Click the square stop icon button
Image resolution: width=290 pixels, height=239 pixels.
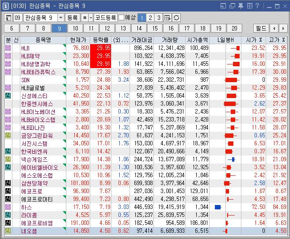(x=85, y=18)
